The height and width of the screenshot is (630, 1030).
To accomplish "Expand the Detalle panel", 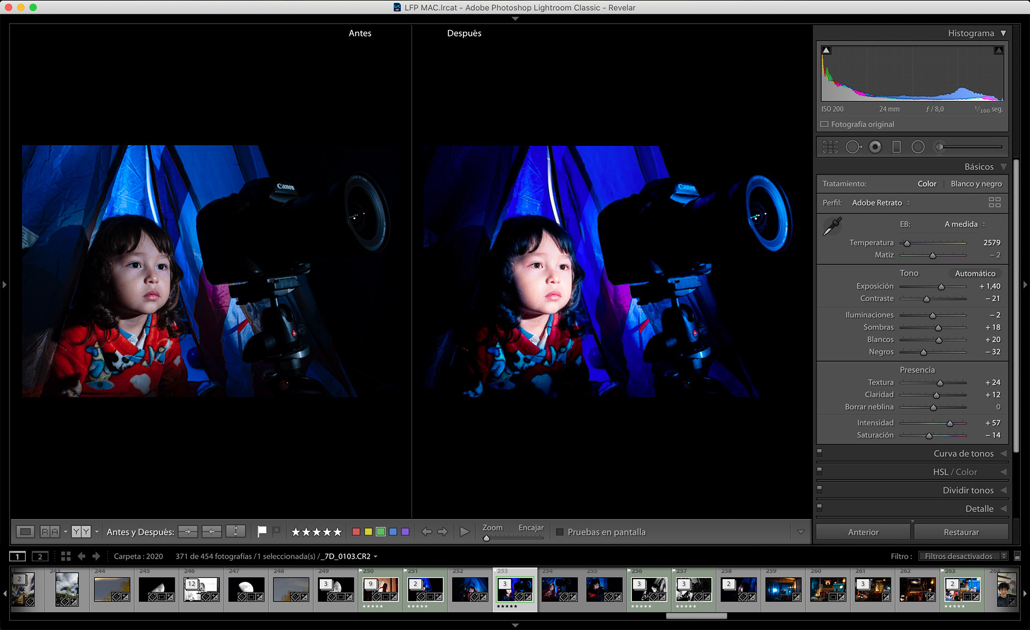I will (1003, 508).
